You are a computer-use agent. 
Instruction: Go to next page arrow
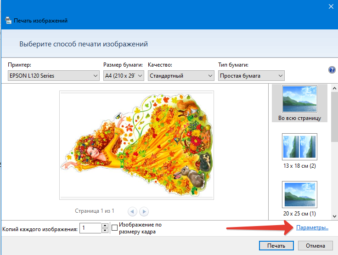[x=144, y=211]
